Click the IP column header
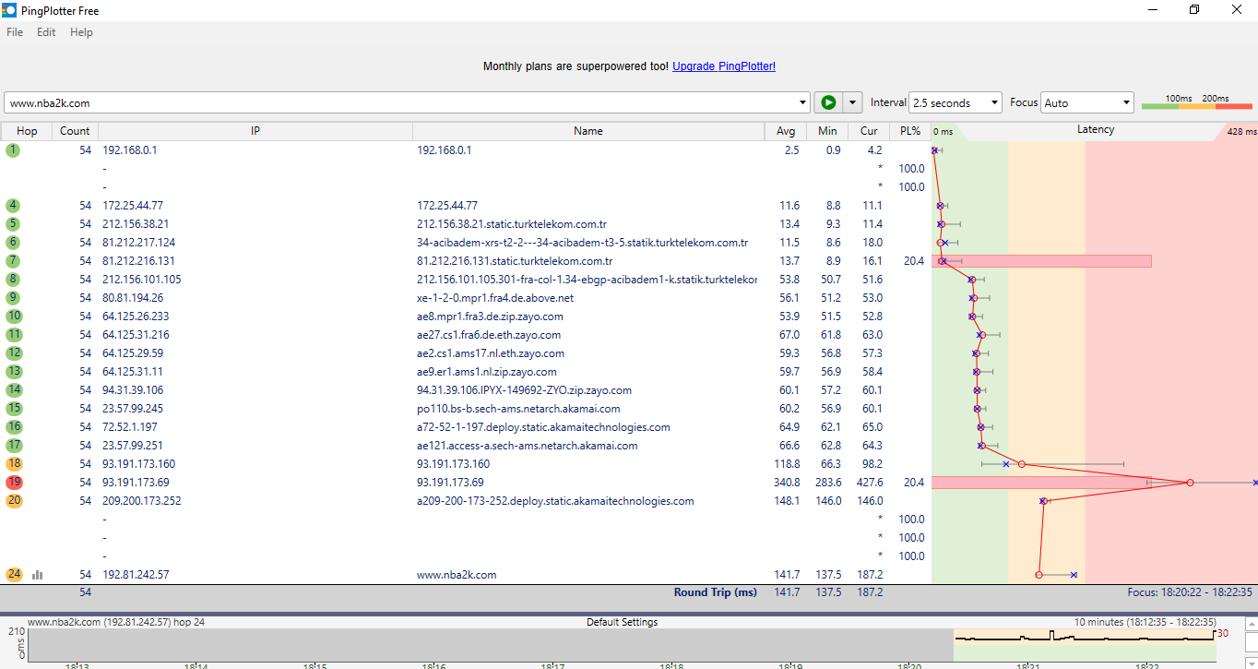Screen dimensions: 1258x669 (255, 131)
